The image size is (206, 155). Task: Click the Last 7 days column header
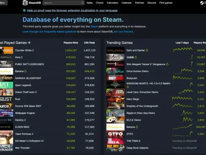[x=182, y=43]
